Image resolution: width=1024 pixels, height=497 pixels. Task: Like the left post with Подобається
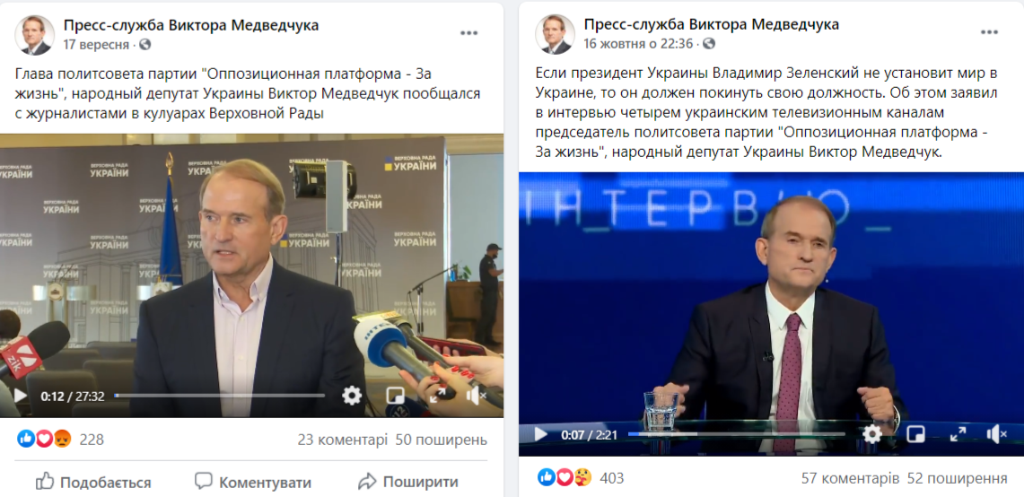coord(92,483)
